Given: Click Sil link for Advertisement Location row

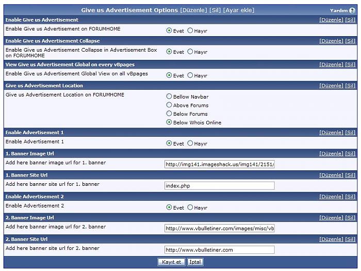Looking at the screenshot, I should pos(350,86).
